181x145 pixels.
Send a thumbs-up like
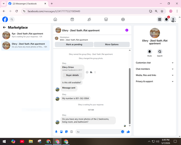128,132
